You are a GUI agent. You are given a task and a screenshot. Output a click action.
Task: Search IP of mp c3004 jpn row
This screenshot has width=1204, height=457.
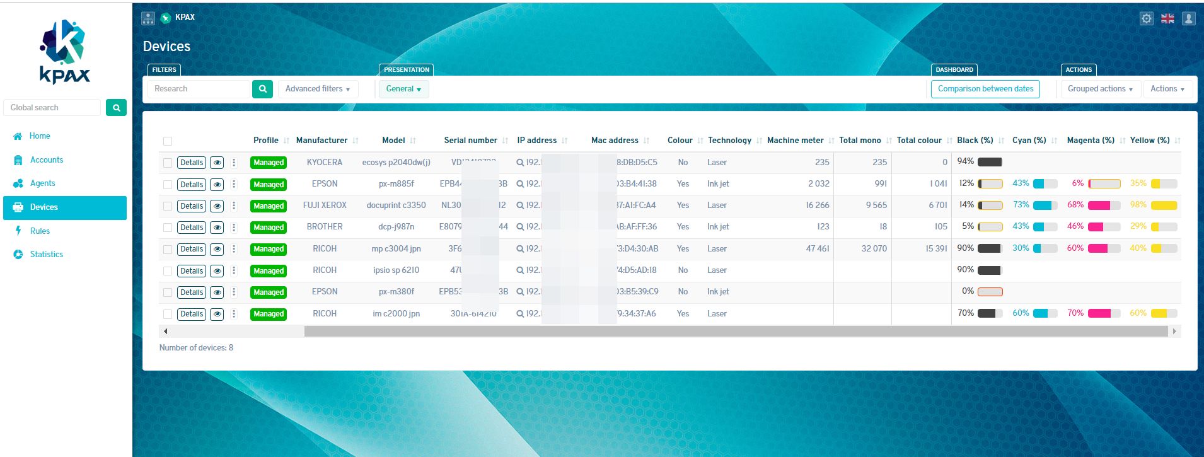click(520, 249)
